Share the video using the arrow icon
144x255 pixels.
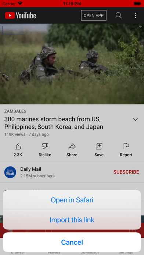[72, 146]
